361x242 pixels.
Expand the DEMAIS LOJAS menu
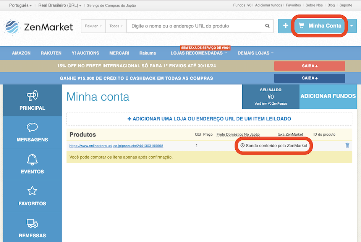click(x=256, y=53)
